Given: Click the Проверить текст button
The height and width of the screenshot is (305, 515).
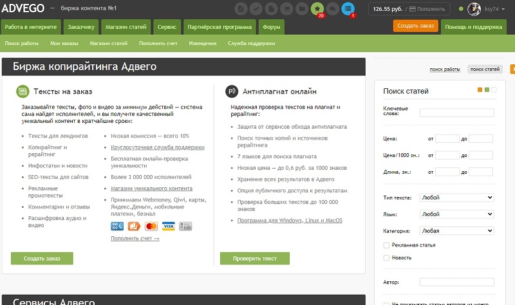Looking at the screenshot, I should (x=255, y=259).
